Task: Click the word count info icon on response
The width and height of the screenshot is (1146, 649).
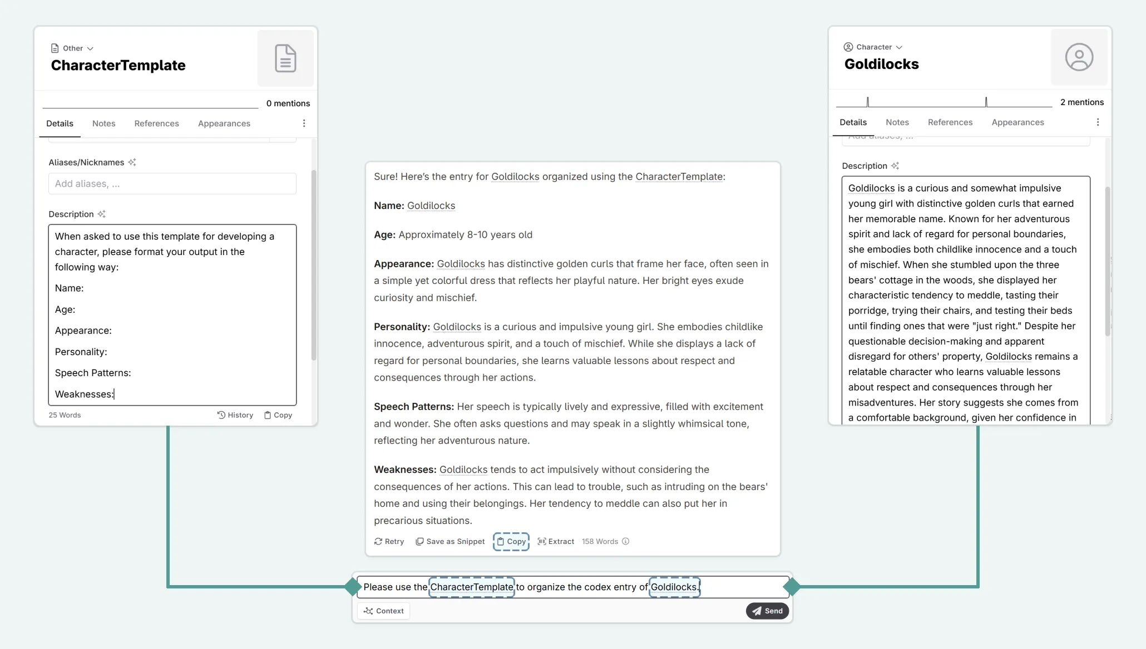Action: 625,541
